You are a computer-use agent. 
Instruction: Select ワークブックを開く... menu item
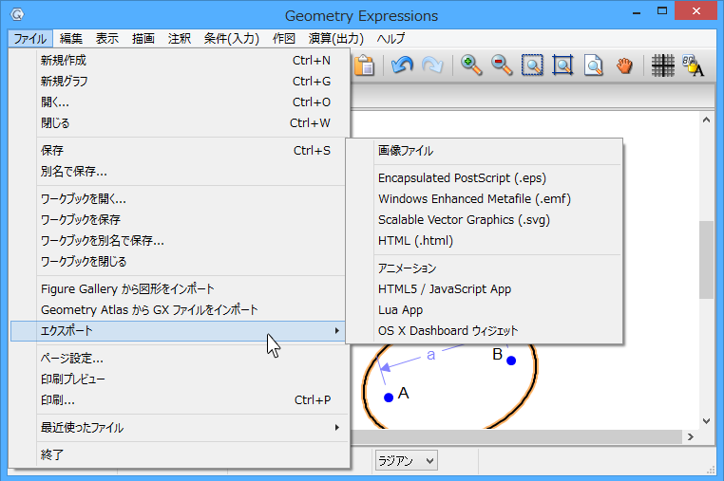[178, 199]
